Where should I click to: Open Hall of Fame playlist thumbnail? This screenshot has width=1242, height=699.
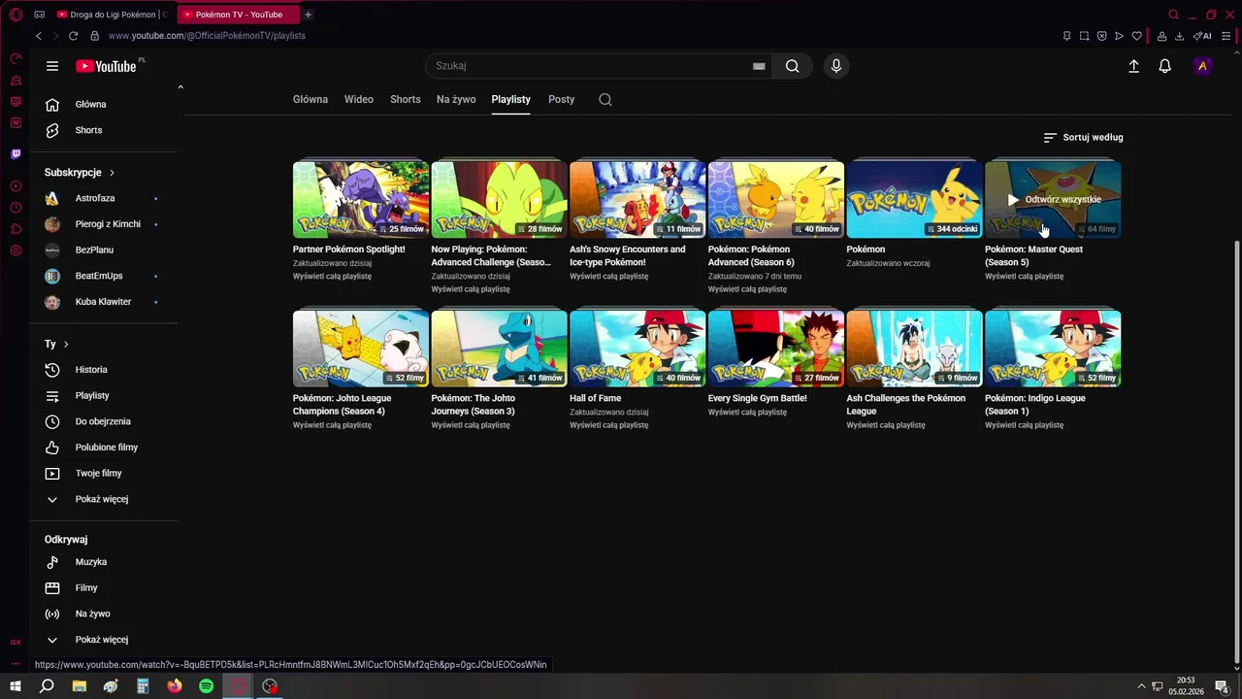click(x=637, y=349)
